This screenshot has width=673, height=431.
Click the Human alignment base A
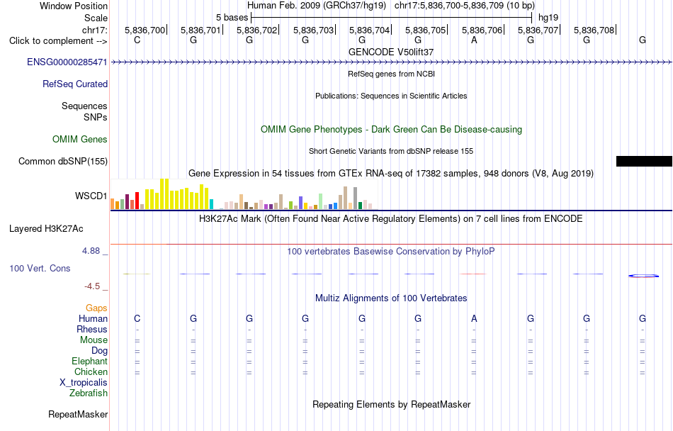[x=474, y=318]
